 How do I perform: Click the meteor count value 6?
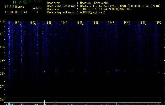pyautogui.click(x=37, y=12)
